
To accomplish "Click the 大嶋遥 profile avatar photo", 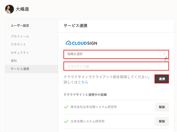I will [9, 9].
